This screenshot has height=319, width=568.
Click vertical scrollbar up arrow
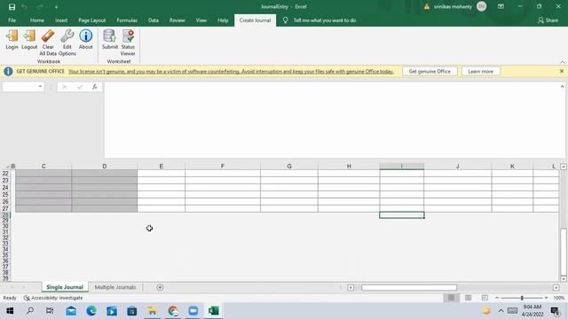point(564,167)
